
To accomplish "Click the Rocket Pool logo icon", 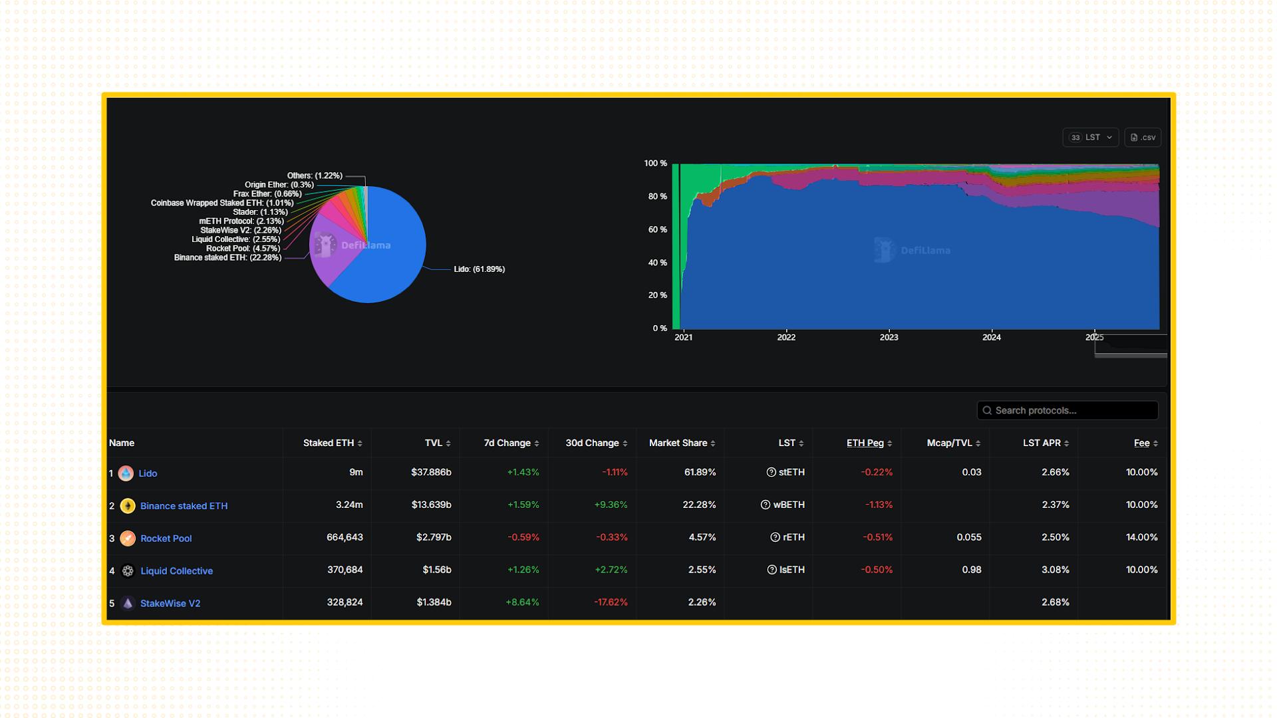I will click(x=128, y=538).
